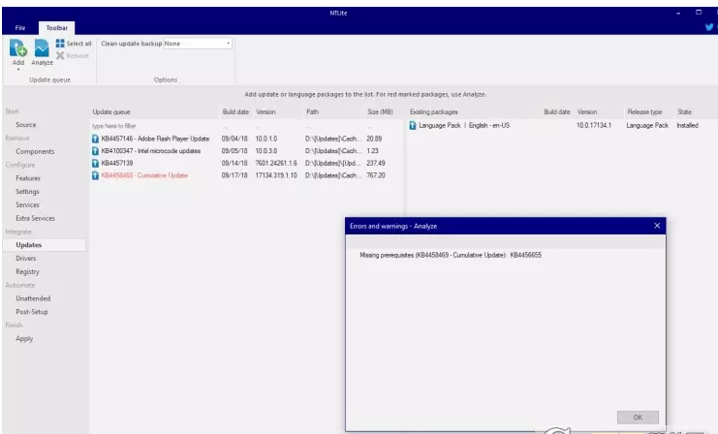Open the Extra Services page
The height and width of the screenshot is (434, 718).
(x=35, y=218)
